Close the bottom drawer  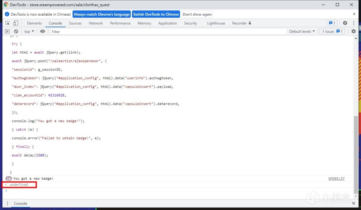click(354, 203)
